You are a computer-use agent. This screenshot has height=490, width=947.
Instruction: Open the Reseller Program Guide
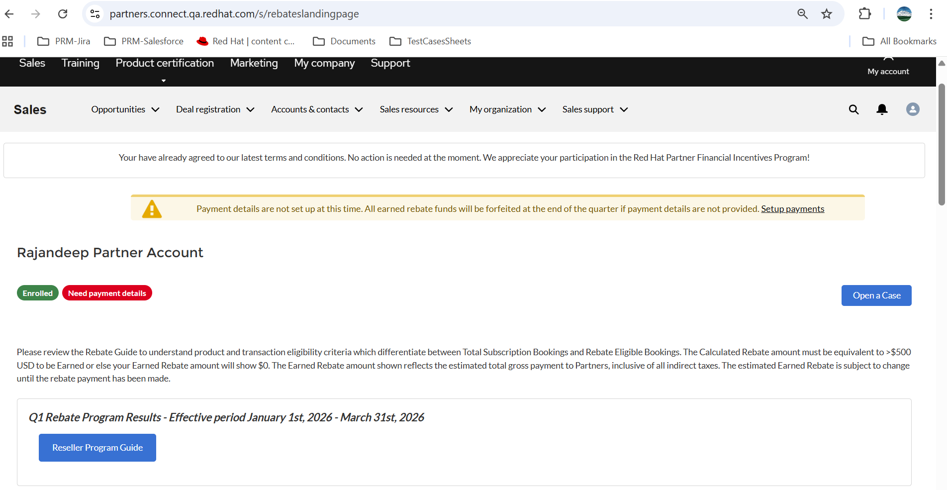[x=97, y=448]
